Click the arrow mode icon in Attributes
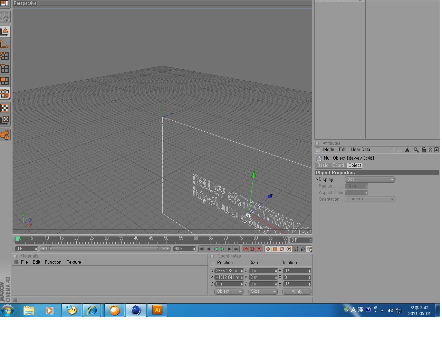 [407, 150]
